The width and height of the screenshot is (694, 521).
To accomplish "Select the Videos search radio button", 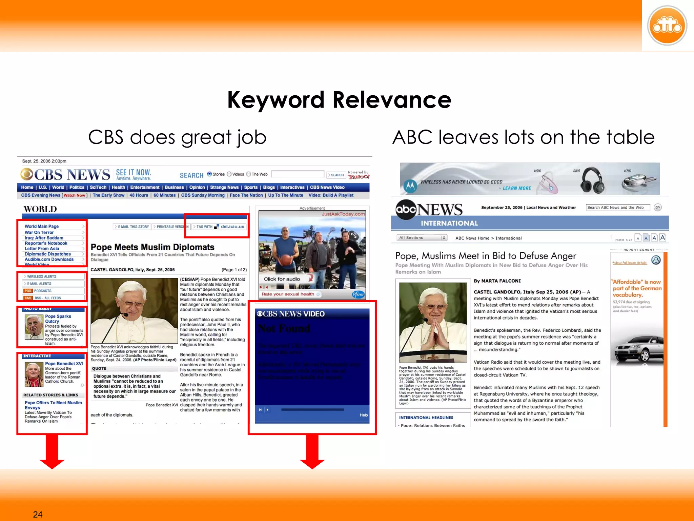I will (x=229, y=174).
